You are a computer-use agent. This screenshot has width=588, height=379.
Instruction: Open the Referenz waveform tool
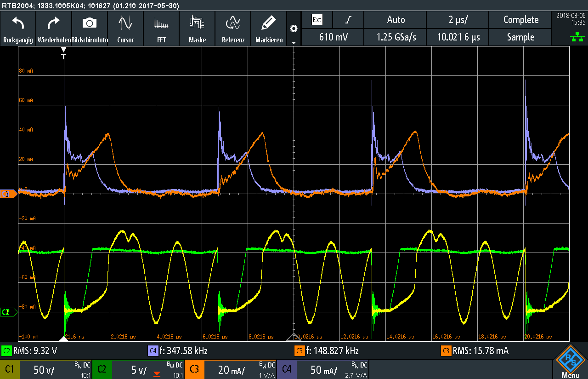pos(233,29)
